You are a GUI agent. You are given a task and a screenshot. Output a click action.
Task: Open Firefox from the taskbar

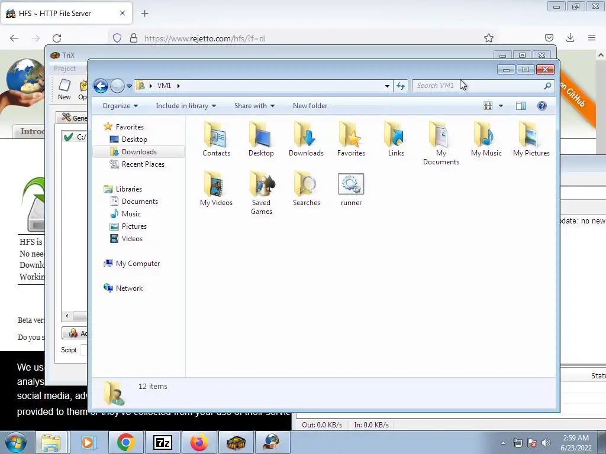[x=199, y=442]
